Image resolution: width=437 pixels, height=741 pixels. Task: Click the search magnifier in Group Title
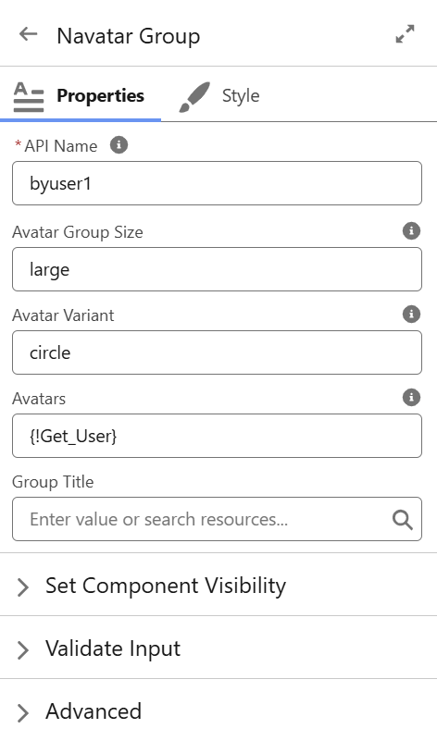[x=402, y=519]
